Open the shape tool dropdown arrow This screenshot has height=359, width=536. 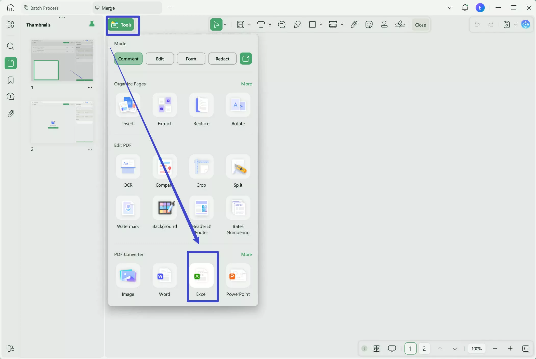pos(321,25)
